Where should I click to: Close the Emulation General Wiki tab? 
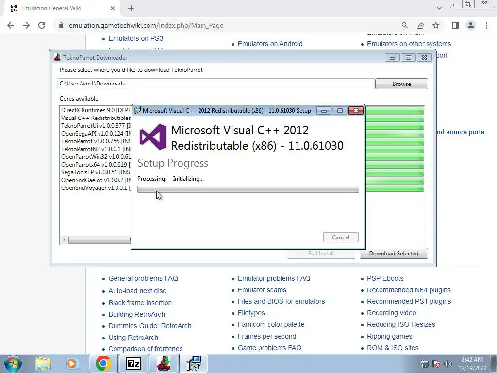113,9
